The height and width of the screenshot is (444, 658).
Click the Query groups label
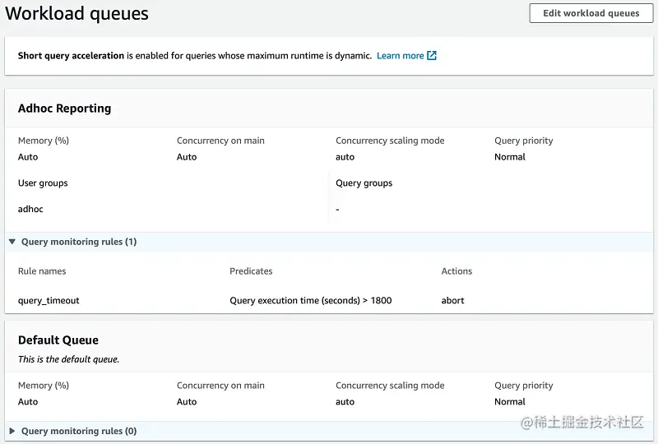tap(364, 183)
